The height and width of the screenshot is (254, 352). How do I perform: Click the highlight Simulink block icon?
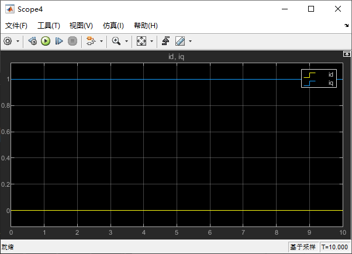point(91,41)
